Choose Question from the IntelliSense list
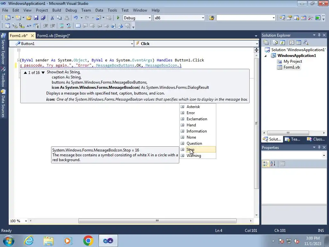The image size is (329, 247). (x=198, y=143)
